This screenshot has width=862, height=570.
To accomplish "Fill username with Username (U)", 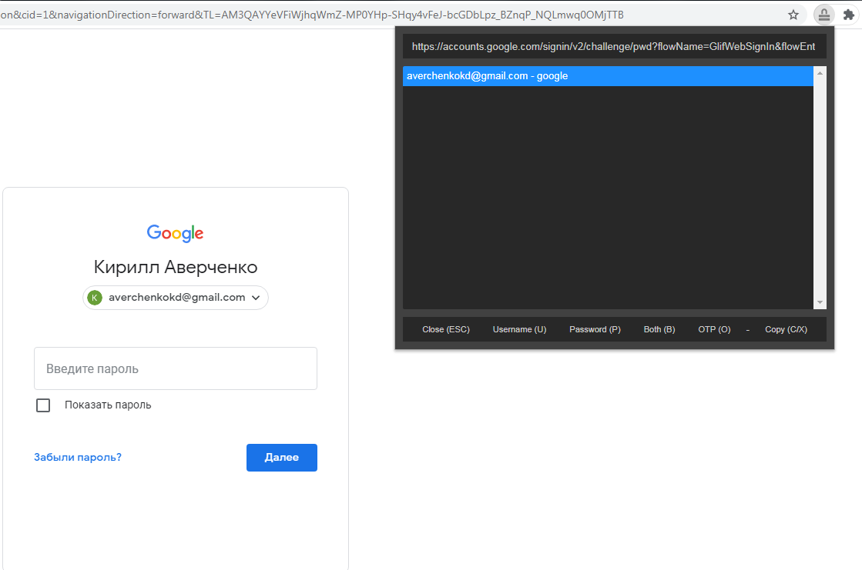I will pyautogui.click(x=519, y=329).
